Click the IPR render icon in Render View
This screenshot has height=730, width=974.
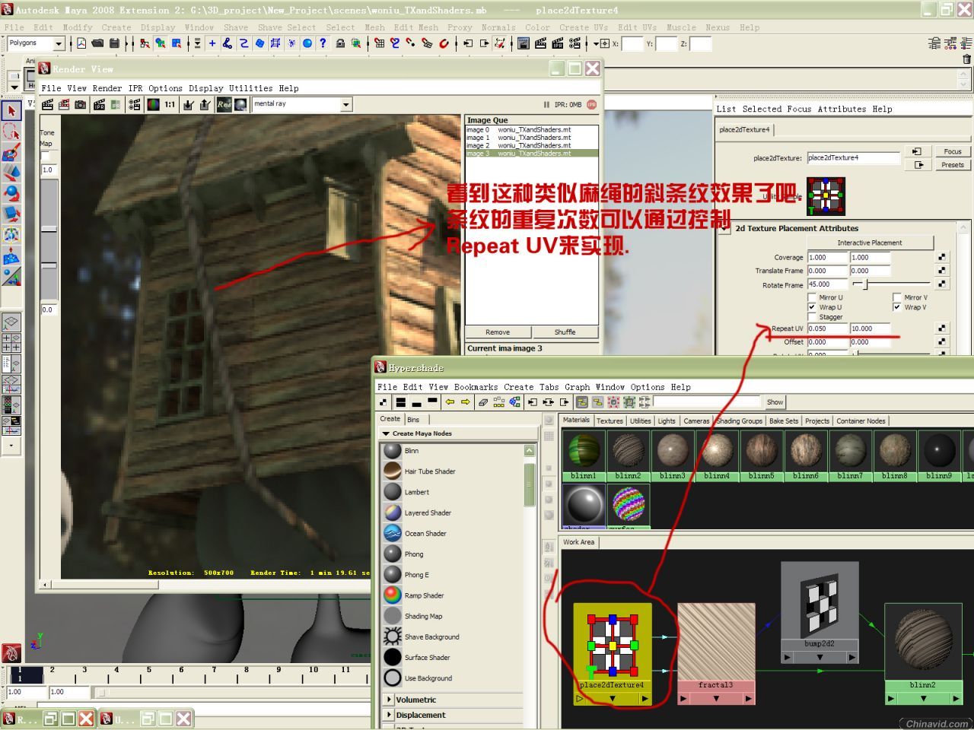pos(99,104)
